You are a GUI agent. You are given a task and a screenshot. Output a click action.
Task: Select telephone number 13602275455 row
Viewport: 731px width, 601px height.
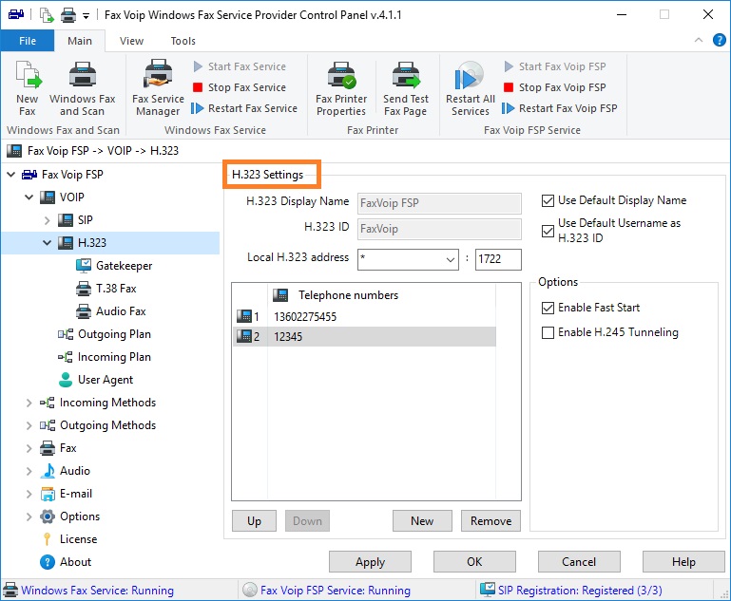pyautogui.click(x=365, y=317)
